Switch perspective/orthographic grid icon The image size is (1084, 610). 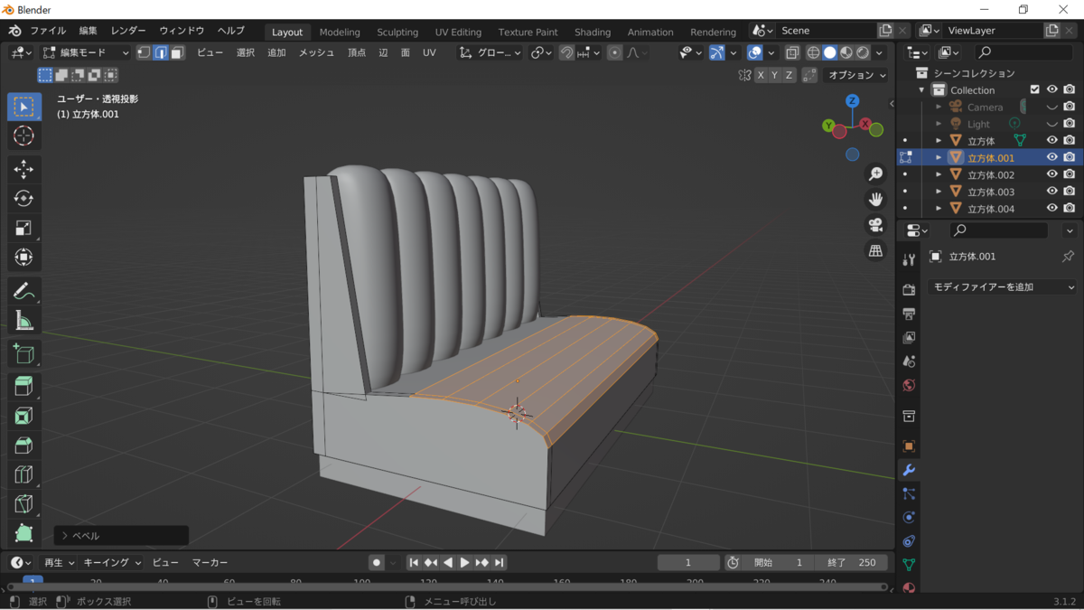click(875, 251)
